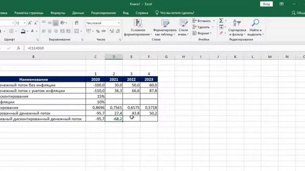Click the insert function fx icon
The width and height of the screenshot is (305, 171).
19,48
